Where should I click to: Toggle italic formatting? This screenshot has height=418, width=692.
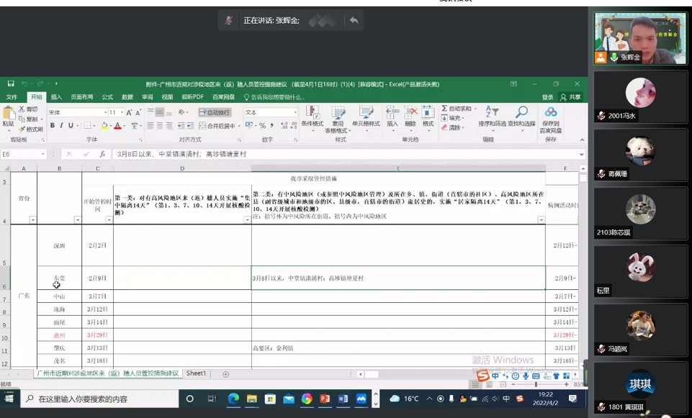click(x=61, y=126)
